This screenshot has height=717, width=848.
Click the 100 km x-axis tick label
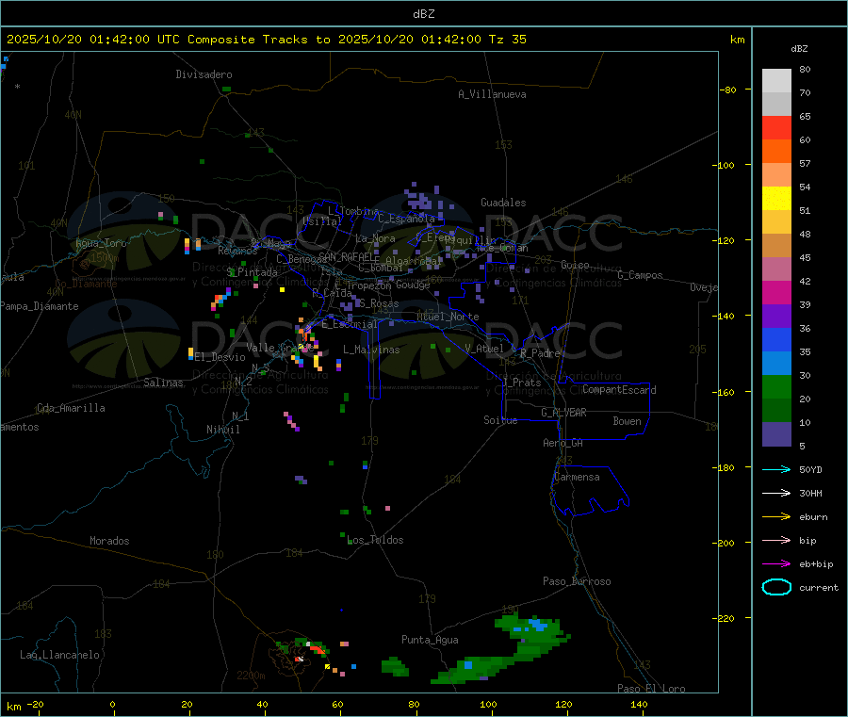pyautogui.click(x=488, y=704)
